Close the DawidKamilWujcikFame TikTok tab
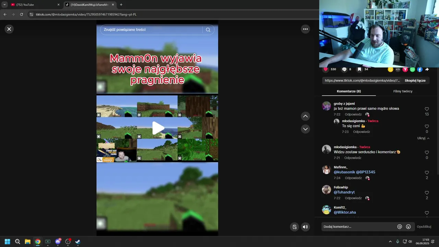 coord(113,5)
